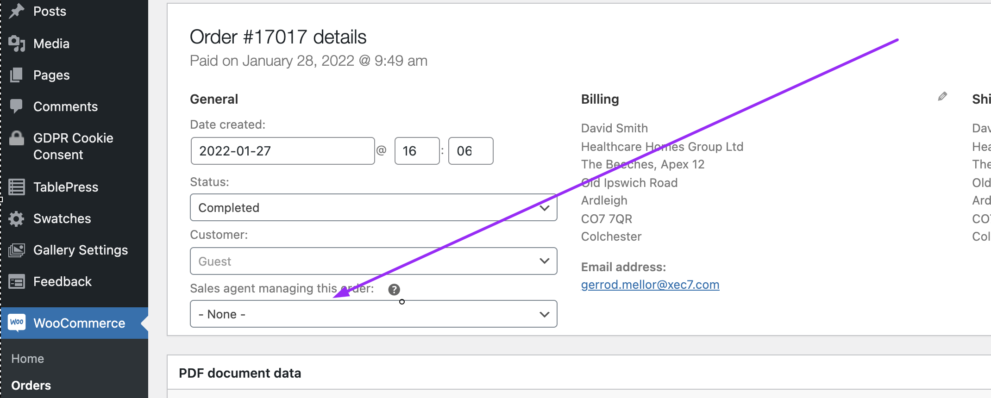Edit billing address with pencil icon
Viewport: 991px width, 398px height.
[942, 96]
